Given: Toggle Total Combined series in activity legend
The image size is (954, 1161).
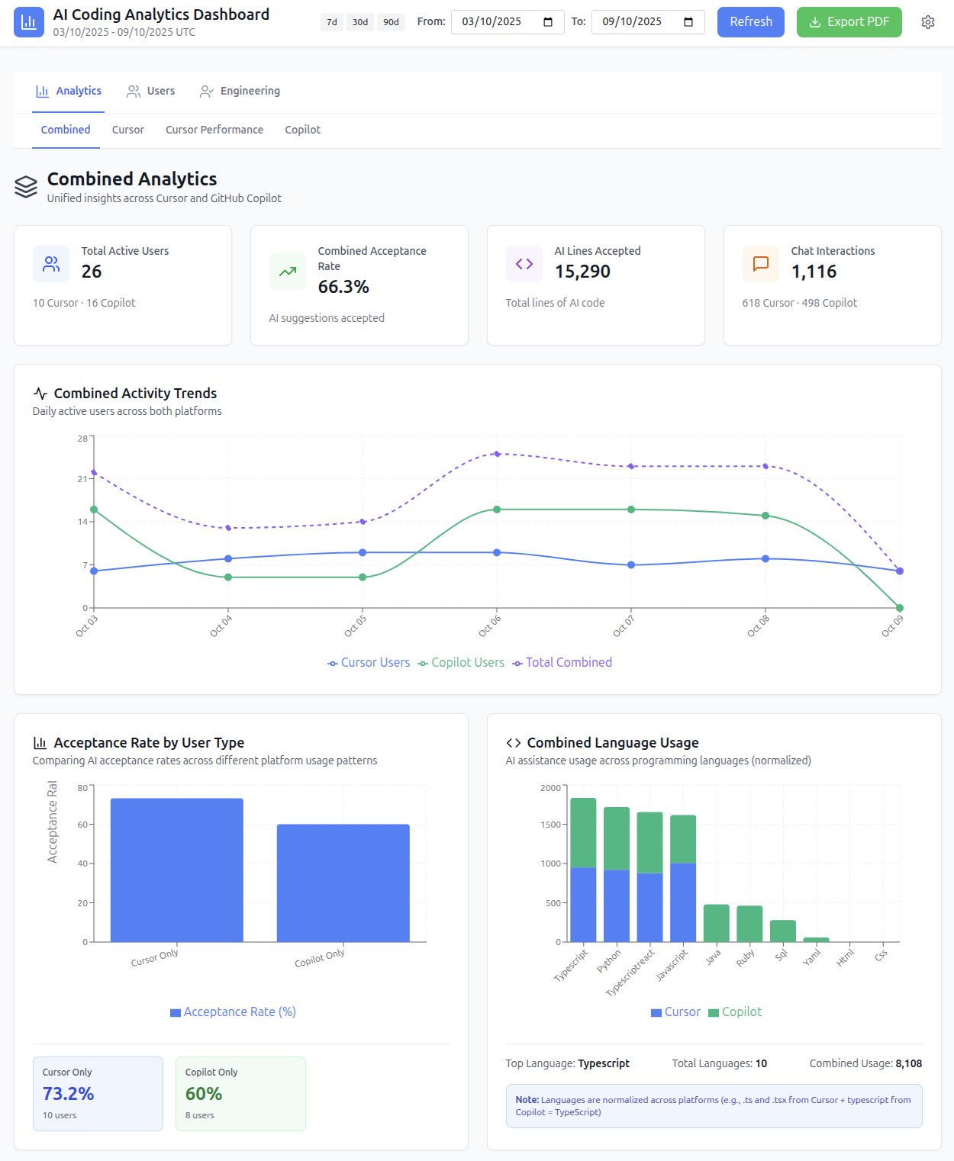Looking at the screenshot, I should click(x=562, y=663).
